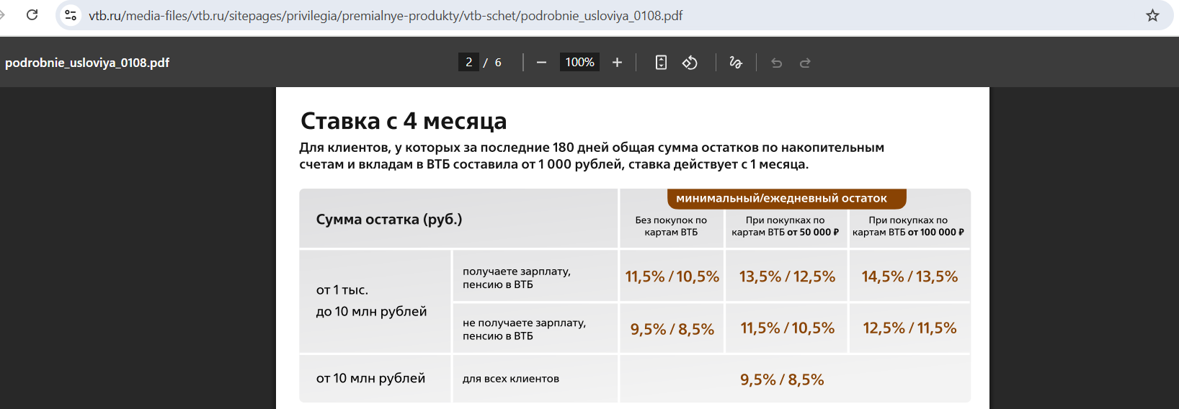The image size is (1179, 409).
Task: Open site information icon in address bar
Action: 71,15
